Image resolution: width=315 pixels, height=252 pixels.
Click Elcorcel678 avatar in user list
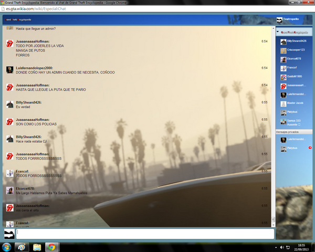283,59
